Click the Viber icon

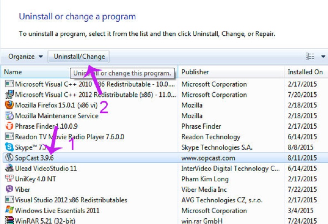tap(9, 189)
